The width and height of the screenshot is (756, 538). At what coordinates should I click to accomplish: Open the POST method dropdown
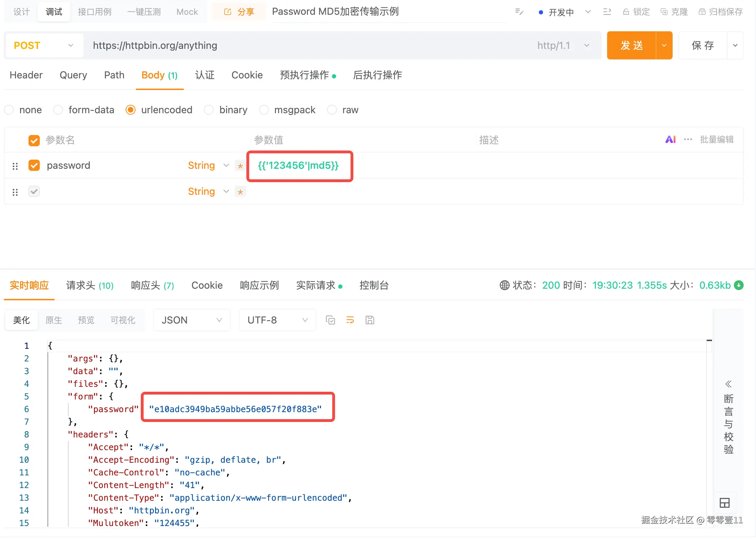click(x=44, y=45)
